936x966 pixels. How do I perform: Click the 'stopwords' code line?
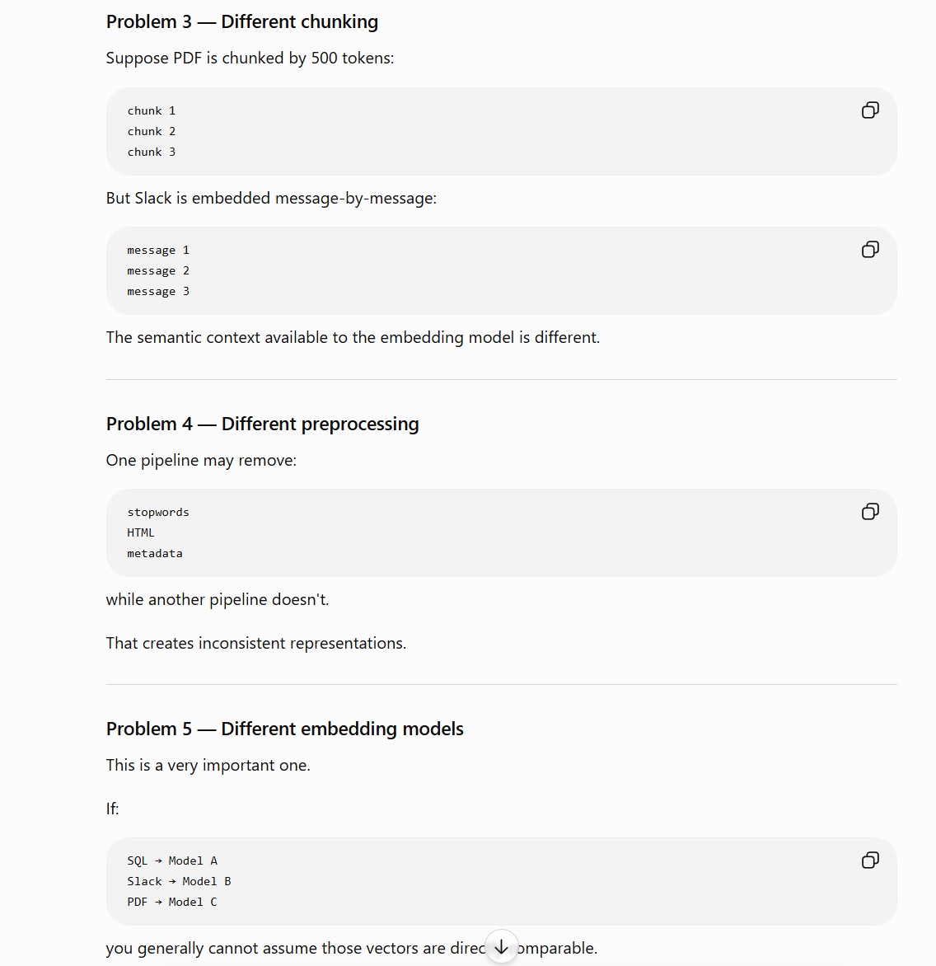[x=158, y=513]
